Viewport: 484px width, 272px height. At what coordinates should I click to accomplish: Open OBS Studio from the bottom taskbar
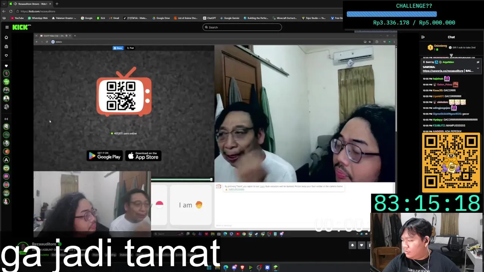coord(259,268)
